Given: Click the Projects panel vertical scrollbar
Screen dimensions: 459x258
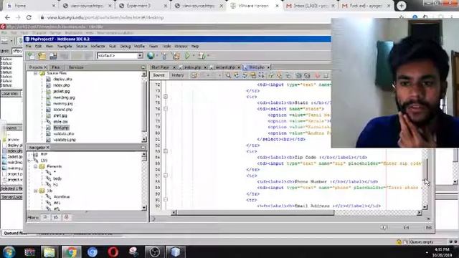Looking at the screenshot, I should point(143,107).
